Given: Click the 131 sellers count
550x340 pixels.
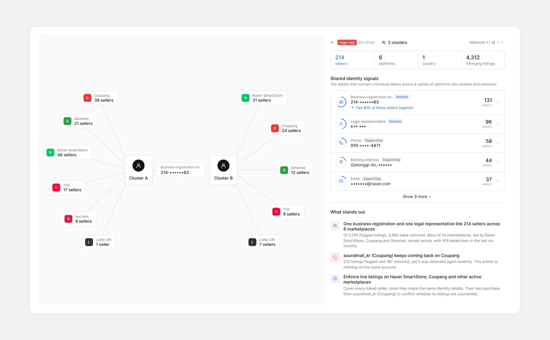Looking at the screenshot, I should (x=488, y=102).
